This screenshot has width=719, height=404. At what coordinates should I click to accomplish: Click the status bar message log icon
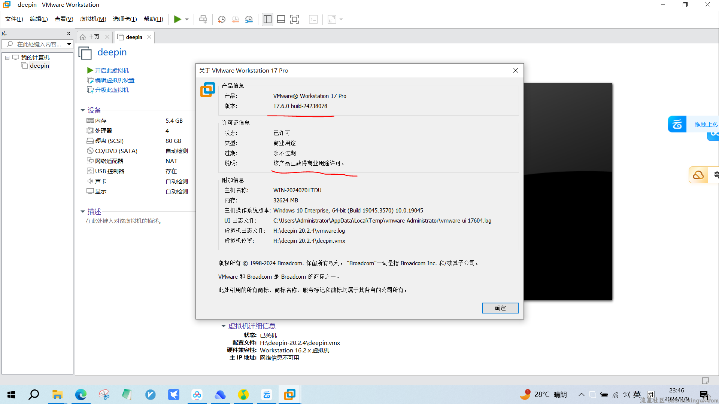pyautogui.click(x=705, y=381)
